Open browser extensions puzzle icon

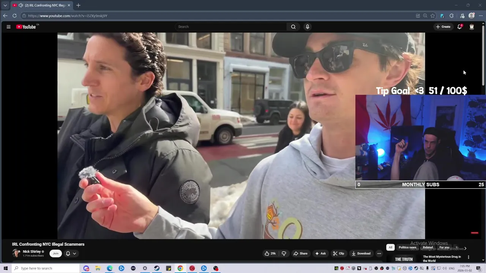451,16
